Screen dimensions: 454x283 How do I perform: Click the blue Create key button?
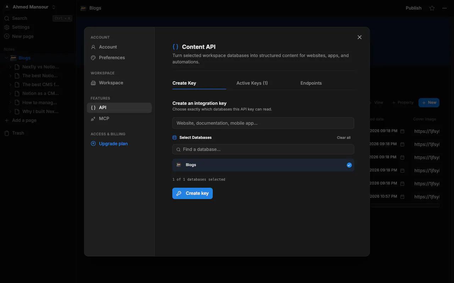[193, 193]
